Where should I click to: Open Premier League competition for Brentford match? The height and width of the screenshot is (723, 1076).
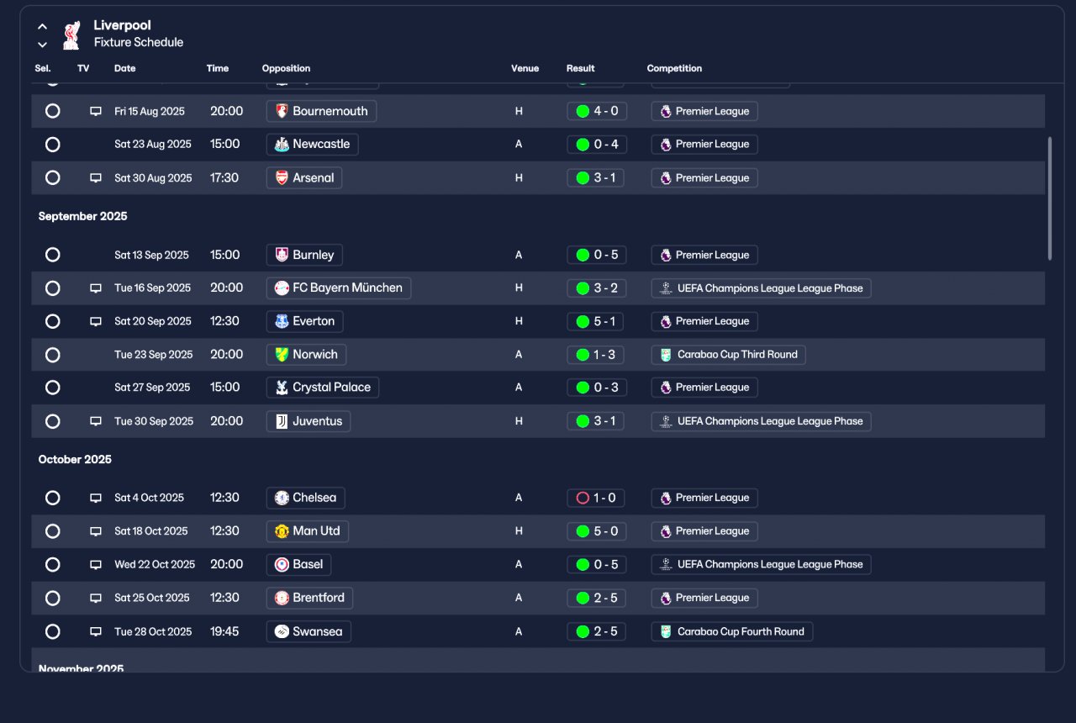(x=704, y=598)
